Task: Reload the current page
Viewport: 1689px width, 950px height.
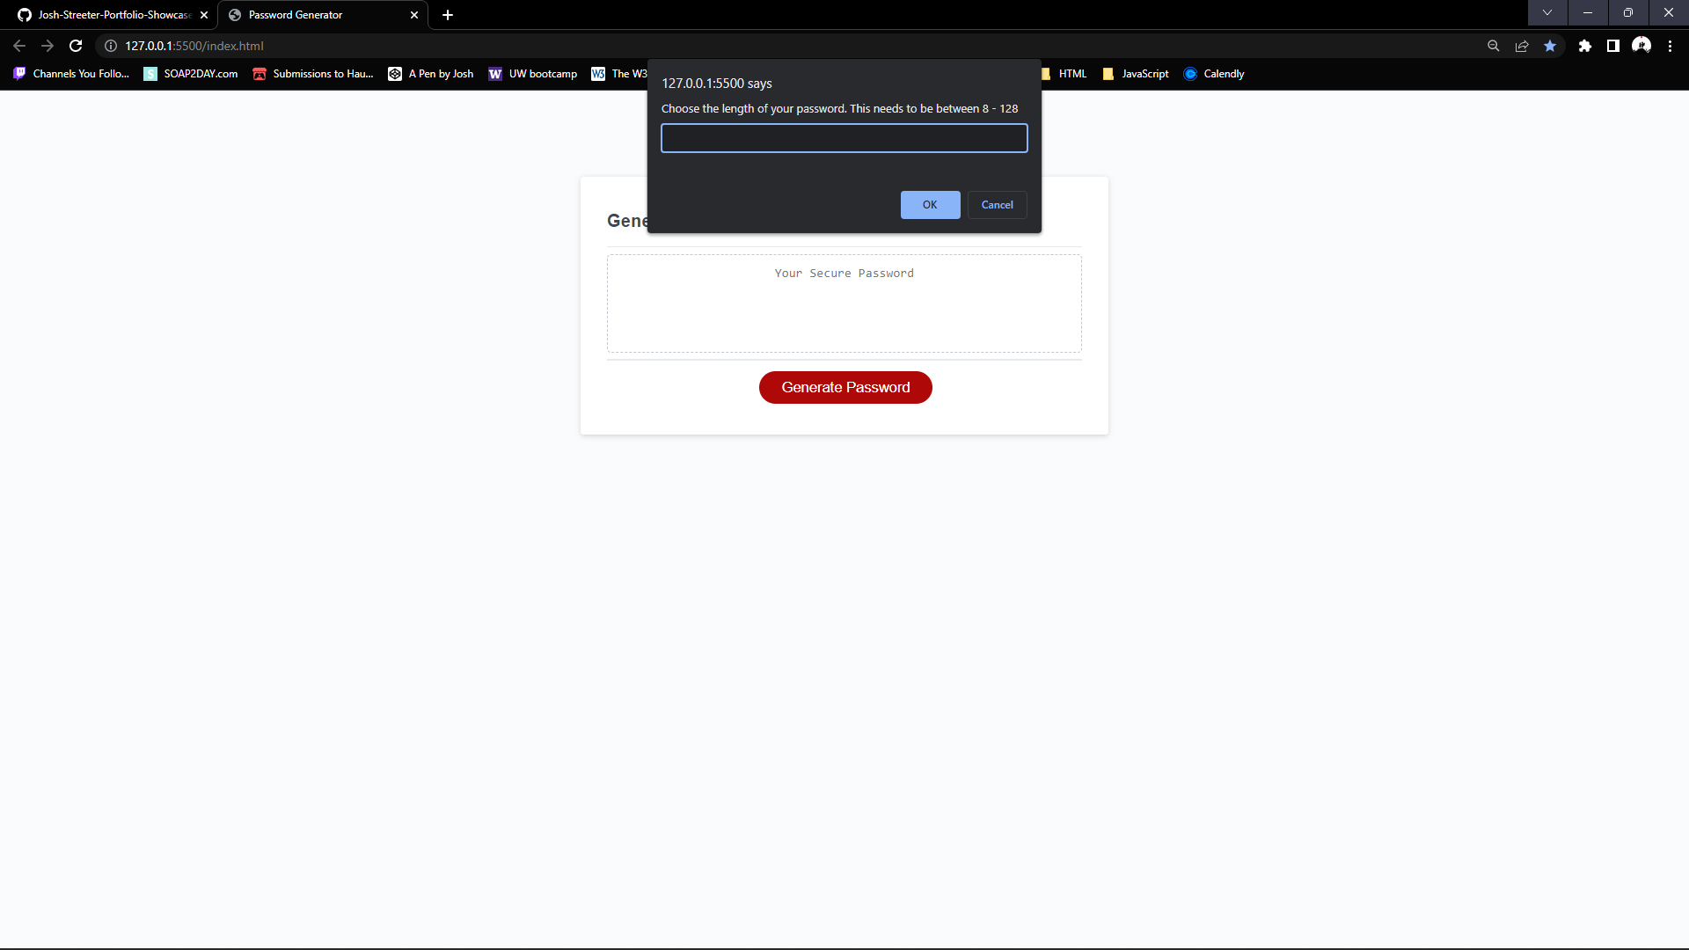Action: 76,46
